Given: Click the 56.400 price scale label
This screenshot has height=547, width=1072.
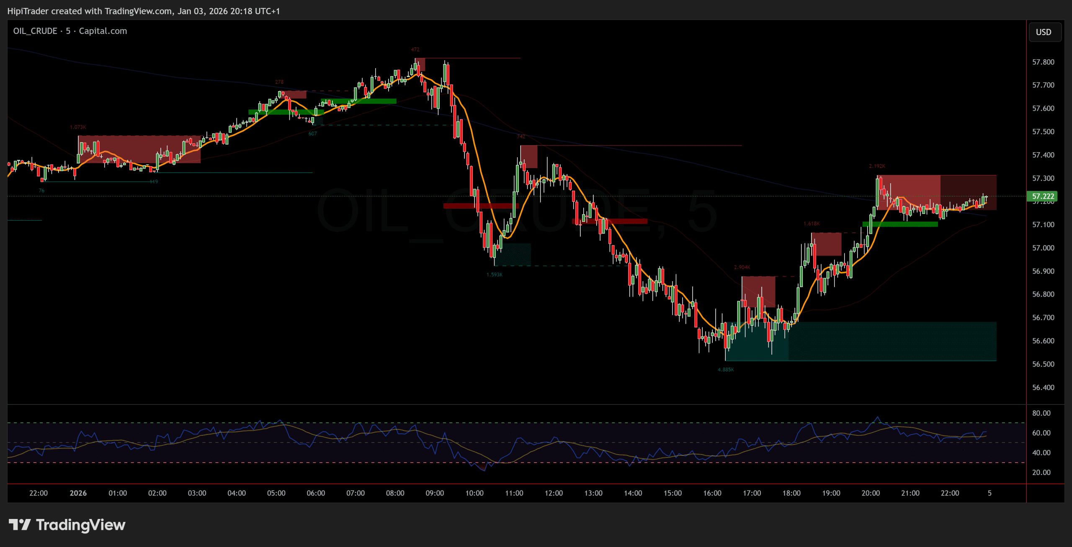Looking at the screenshot, I should 1043,387.
